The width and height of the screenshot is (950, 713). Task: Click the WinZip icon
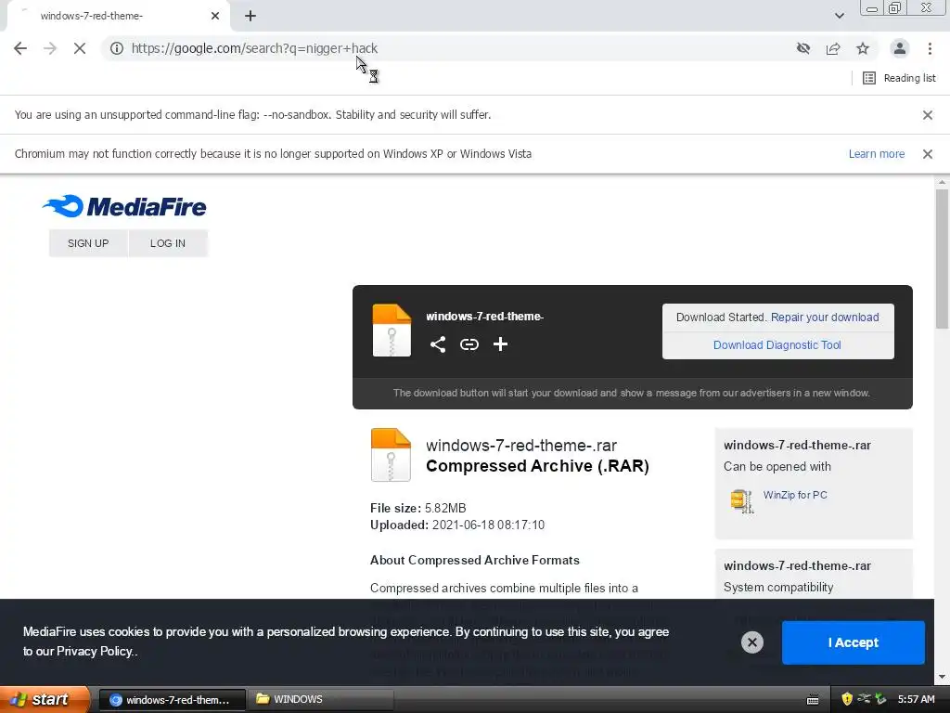coord(742,500)
